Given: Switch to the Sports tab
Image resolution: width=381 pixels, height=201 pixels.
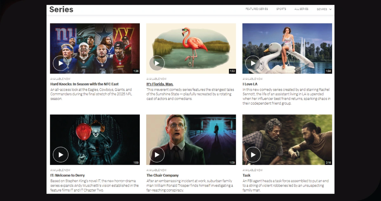Looking at the screenshot, I should coord(281,9).
